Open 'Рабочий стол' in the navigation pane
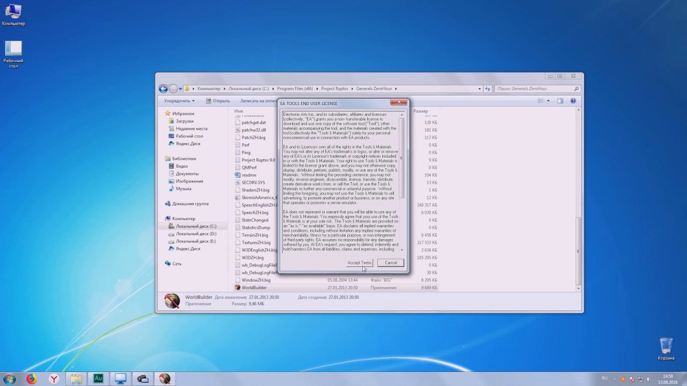Screen dimensions: 687x386 [x=189, y=136]
